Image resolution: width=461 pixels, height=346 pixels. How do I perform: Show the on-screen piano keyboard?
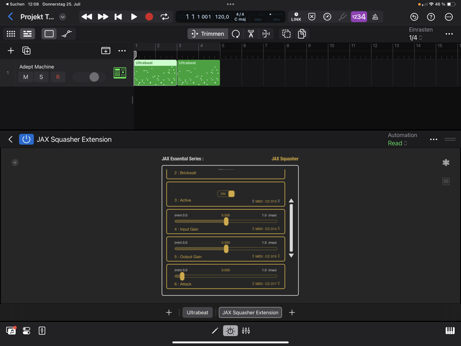click(450, 331)
